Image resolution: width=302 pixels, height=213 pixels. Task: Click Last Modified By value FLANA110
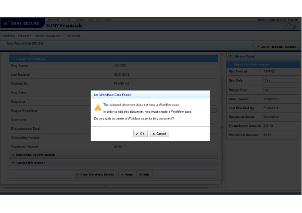pyautogui.click(x=271, y=108)
